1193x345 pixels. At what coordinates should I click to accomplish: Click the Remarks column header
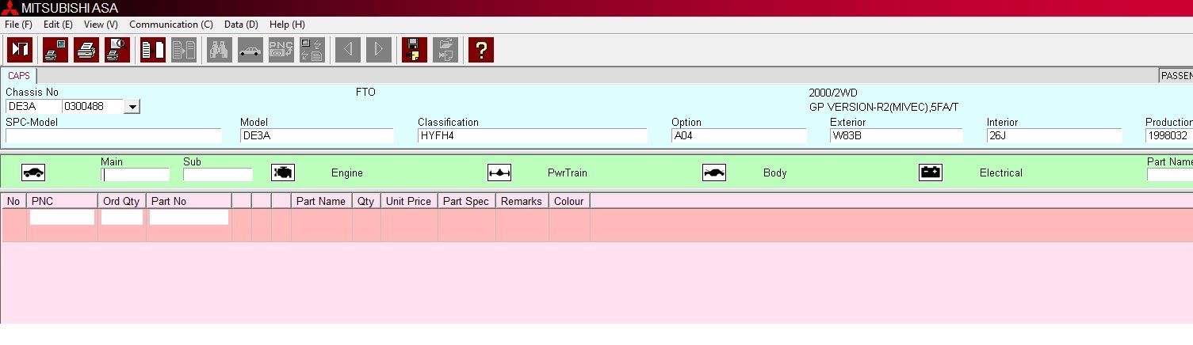pos(522,201)
